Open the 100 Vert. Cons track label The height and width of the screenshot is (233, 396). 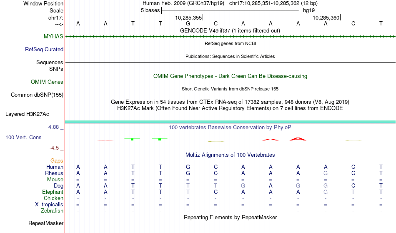23,137
